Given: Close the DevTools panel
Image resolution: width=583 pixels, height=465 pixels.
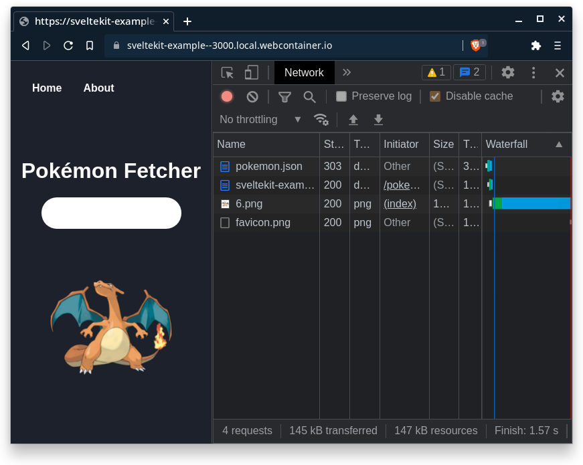Looking at the screenshot, I should coord(560,73).
